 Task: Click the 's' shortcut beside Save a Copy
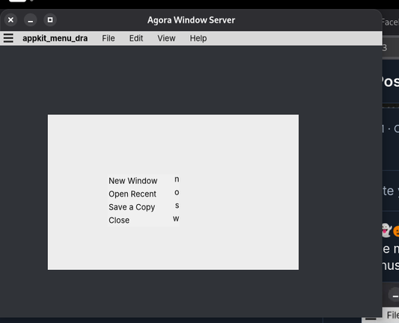point(177,206)
